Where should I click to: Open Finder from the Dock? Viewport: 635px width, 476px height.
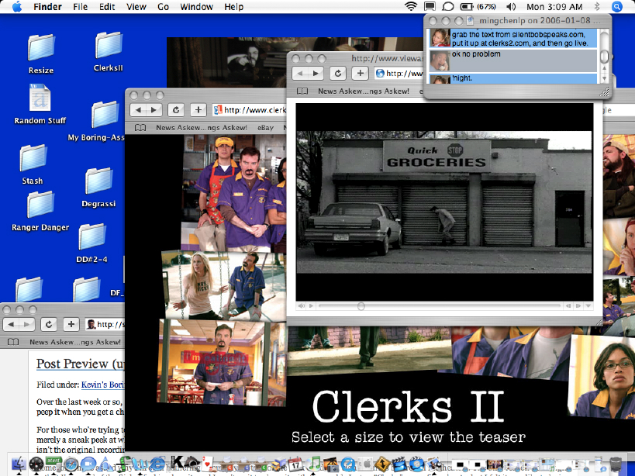[x=19, y=464]
